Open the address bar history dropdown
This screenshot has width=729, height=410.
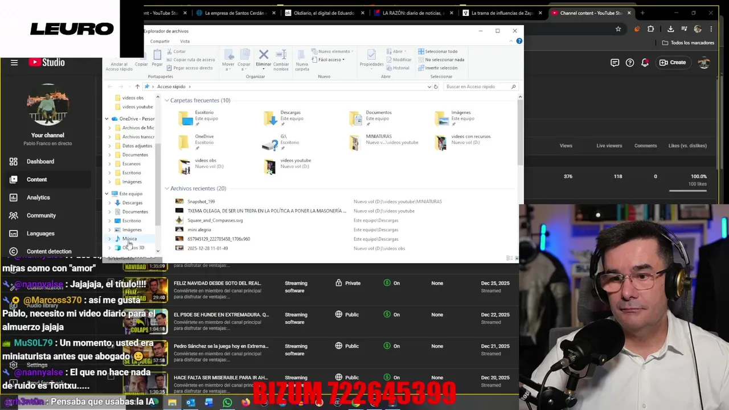click(429, 87)
